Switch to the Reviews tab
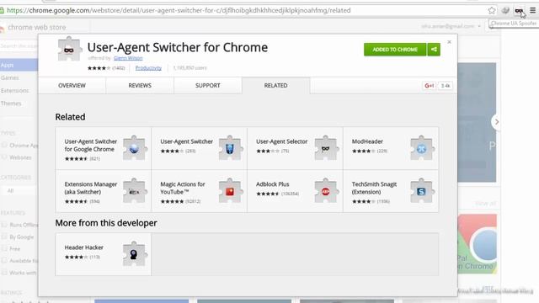This screenshot has width=539, height=303. click(140, 86)
